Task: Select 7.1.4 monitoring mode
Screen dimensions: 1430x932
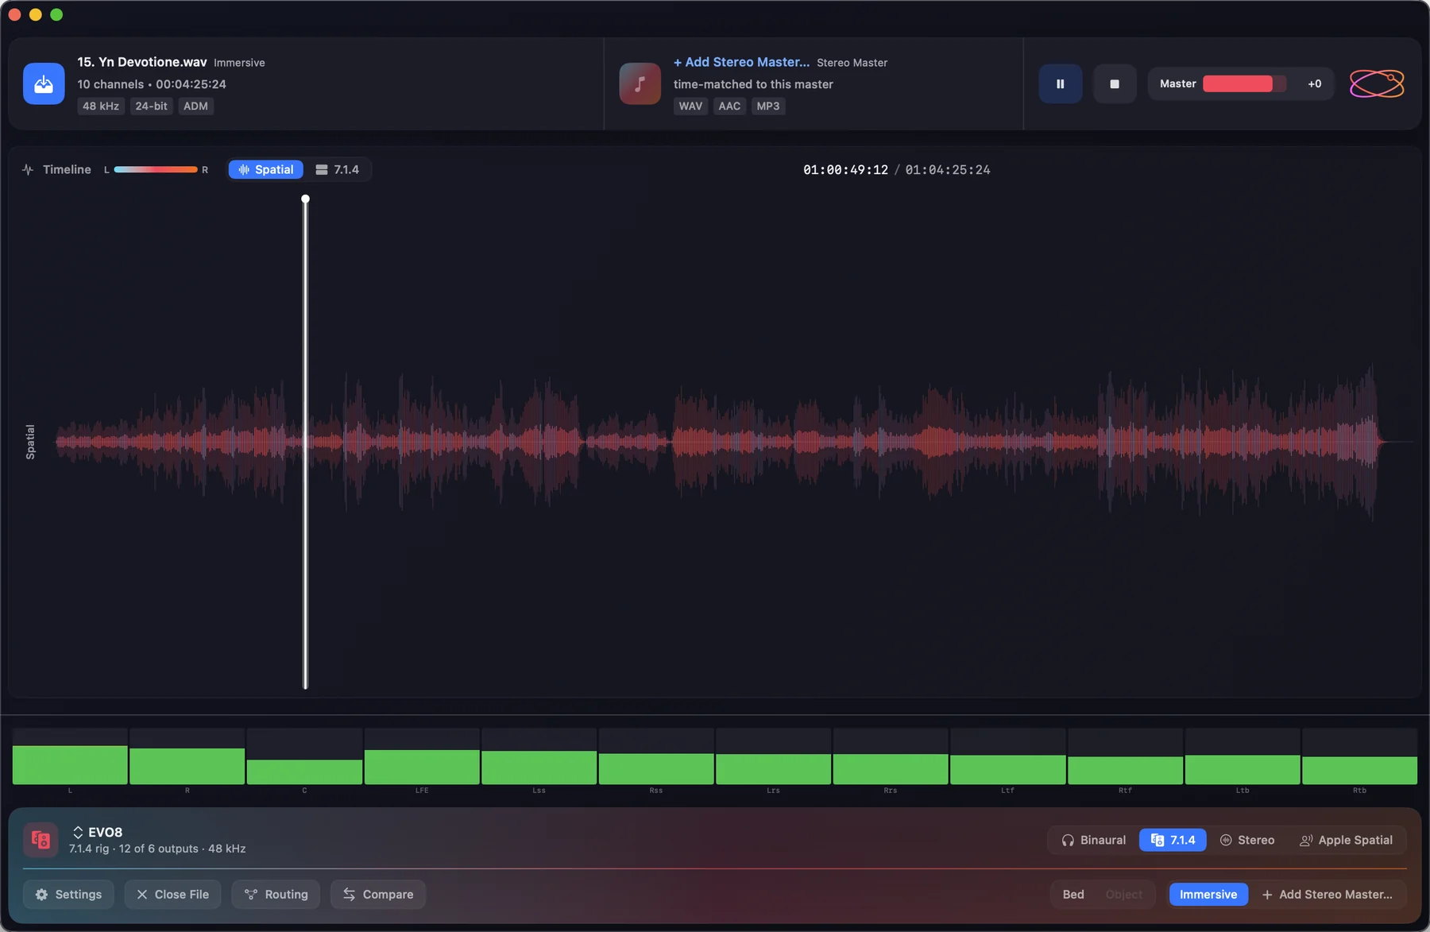Action: point(1173,840)
